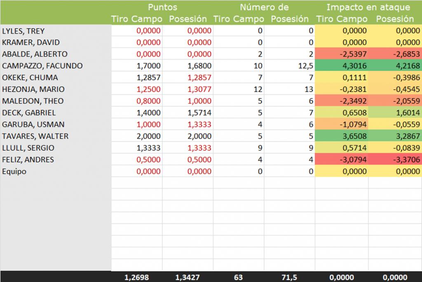Click Hezonja's 13 possessions cell
422x282 pixels.
(x=289, y=89)
